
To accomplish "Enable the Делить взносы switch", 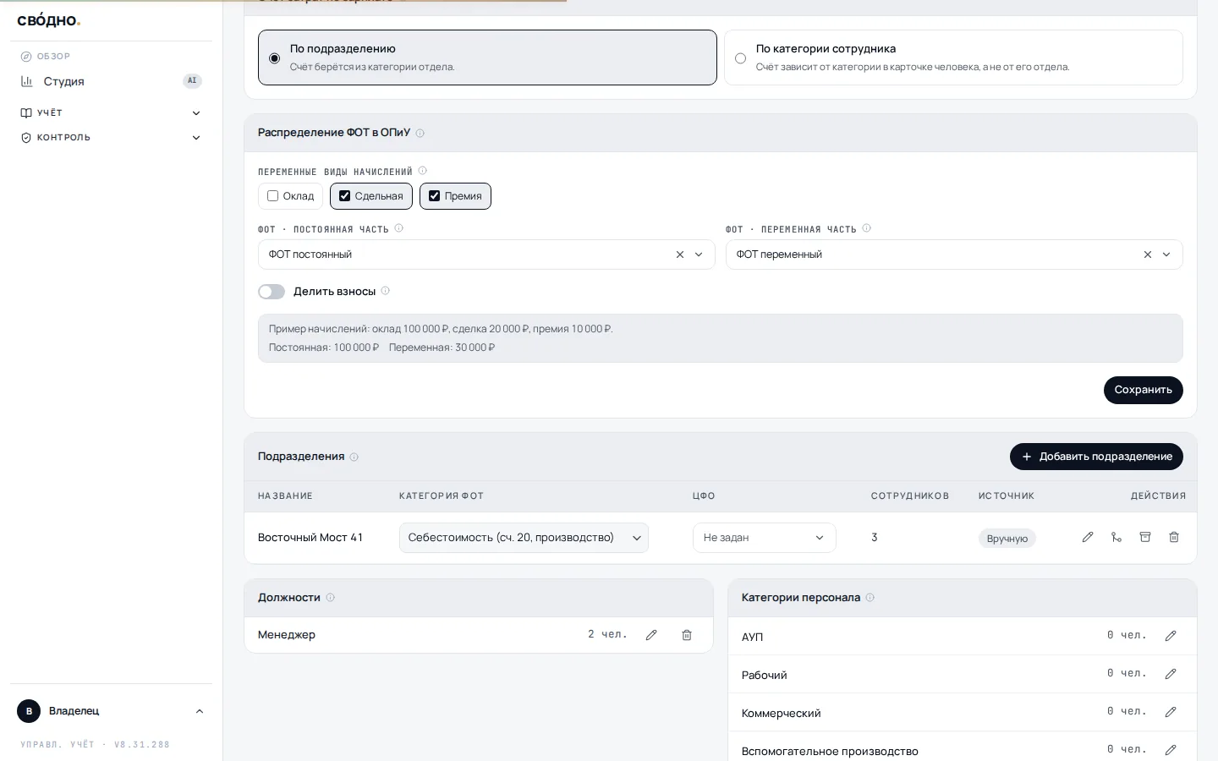I will pyautogui.click(x=272, y=292).
